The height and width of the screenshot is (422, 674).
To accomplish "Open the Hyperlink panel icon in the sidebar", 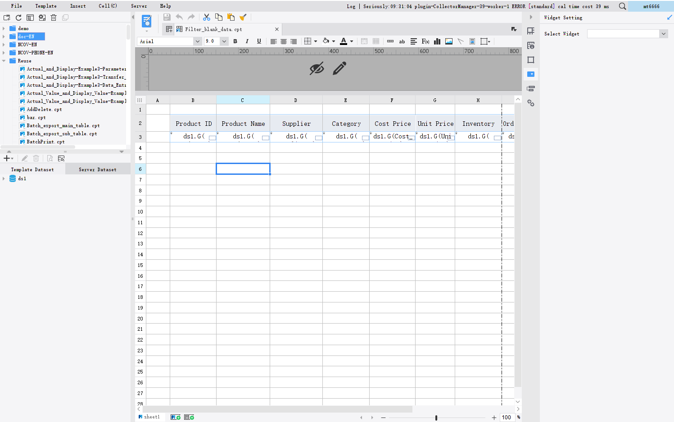I will click(531, 103).
